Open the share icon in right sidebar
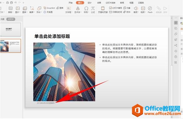 176,45
